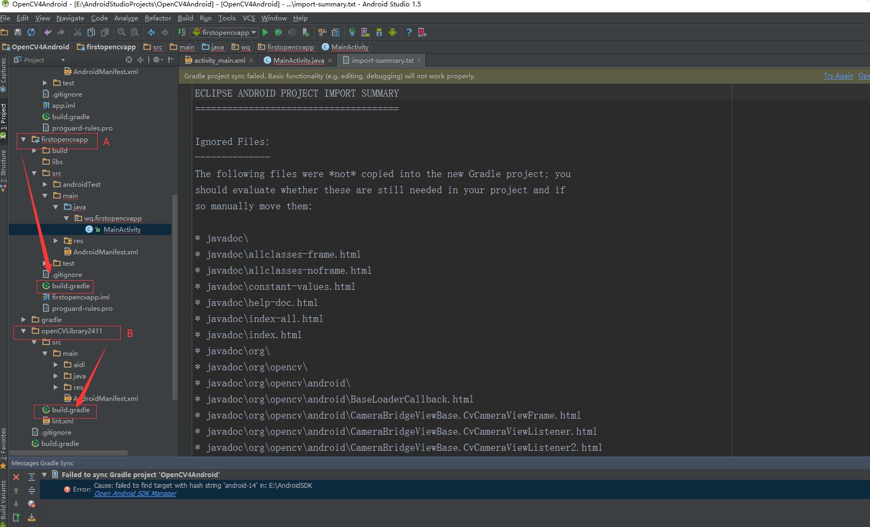Switch to MainActivity.java tab
Image resolution: width=870 pixels, height=527 pixels.
[299, 60]
